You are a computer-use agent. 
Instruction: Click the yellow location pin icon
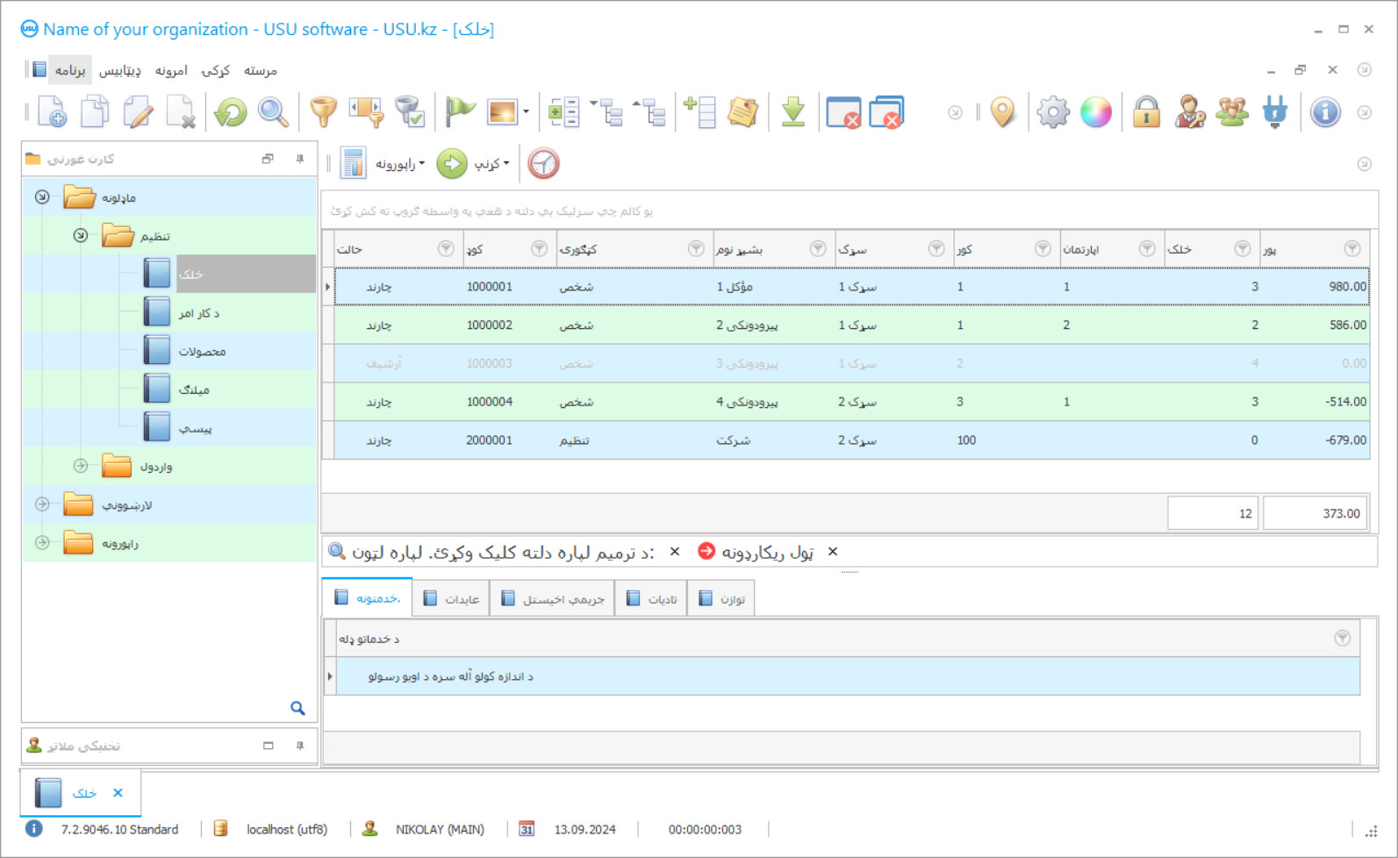tap(1002, 112)
